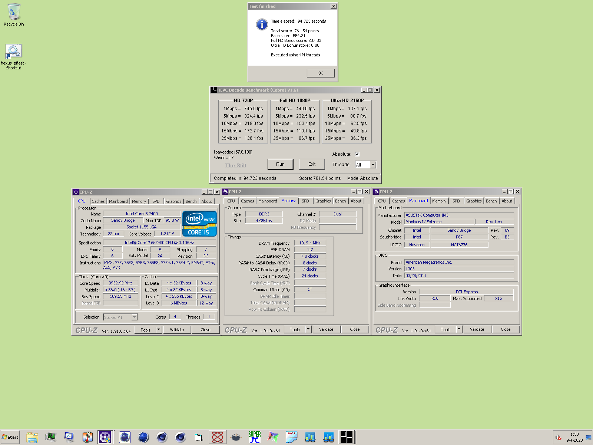The height and width of the screenshot is (445, 593).
Task: Click motherboard model Maximus IV Extreme field
Action: (439, 222)
